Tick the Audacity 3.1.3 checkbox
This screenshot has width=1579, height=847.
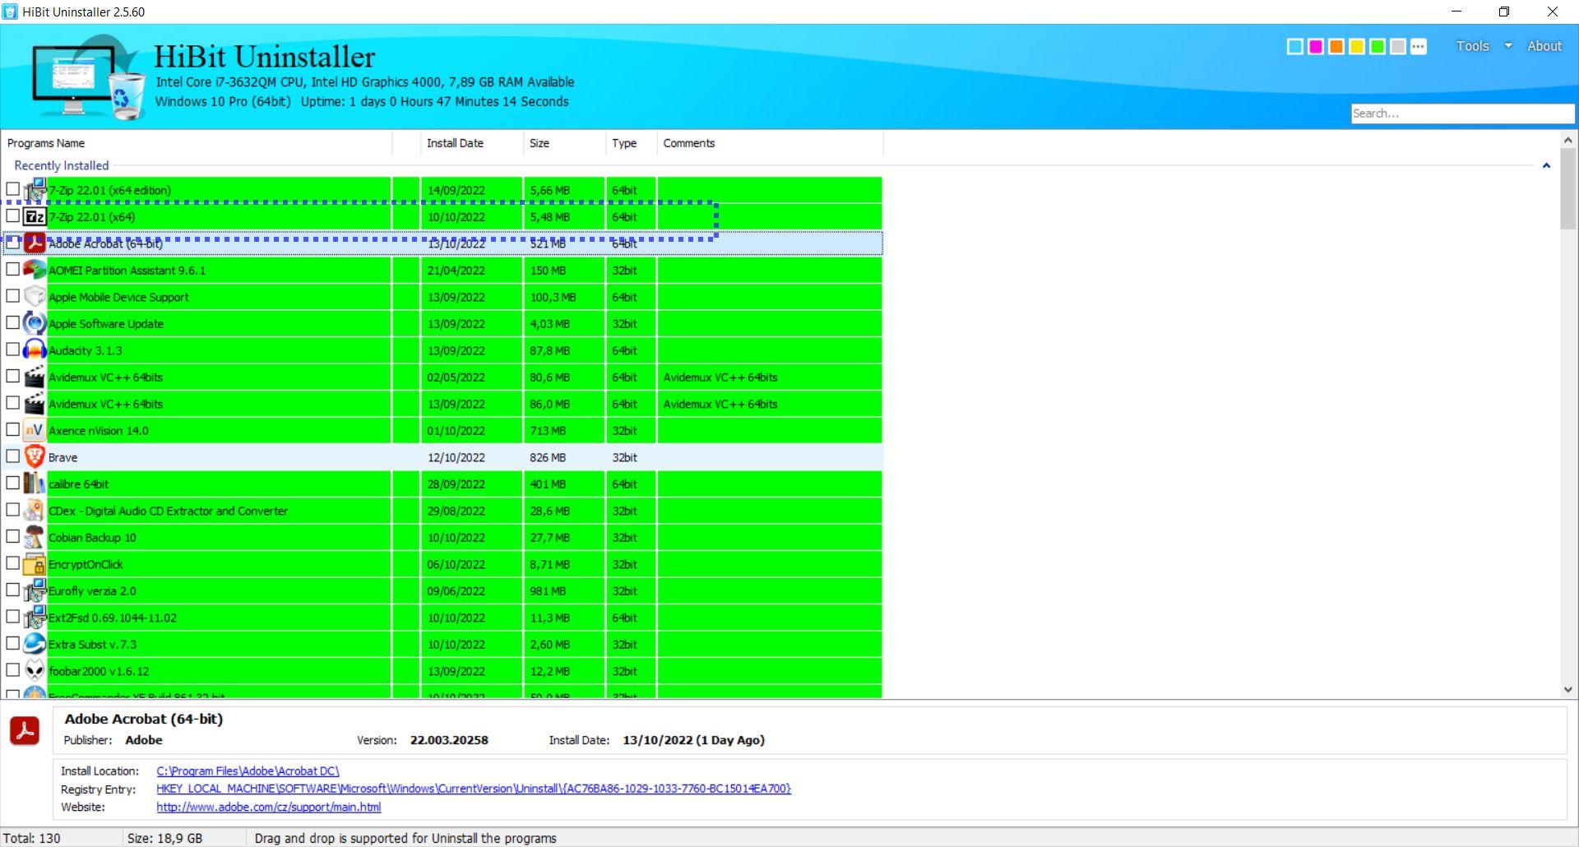(x=12, y=349)
